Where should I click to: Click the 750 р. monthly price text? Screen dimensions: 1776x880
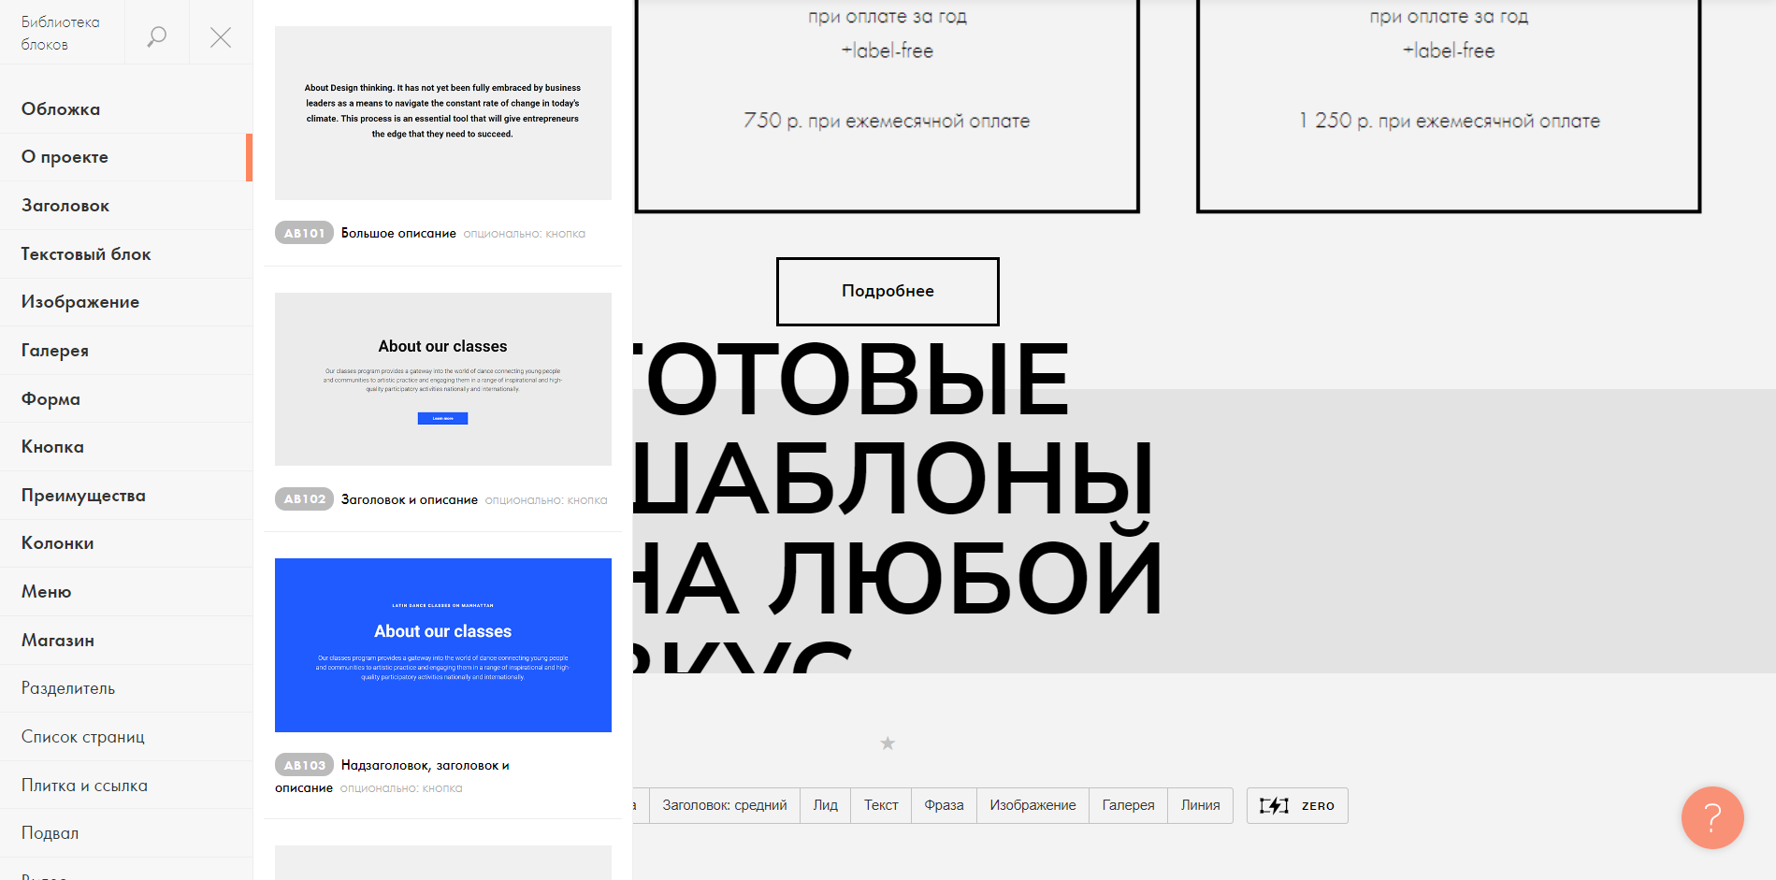click(887, 121)
